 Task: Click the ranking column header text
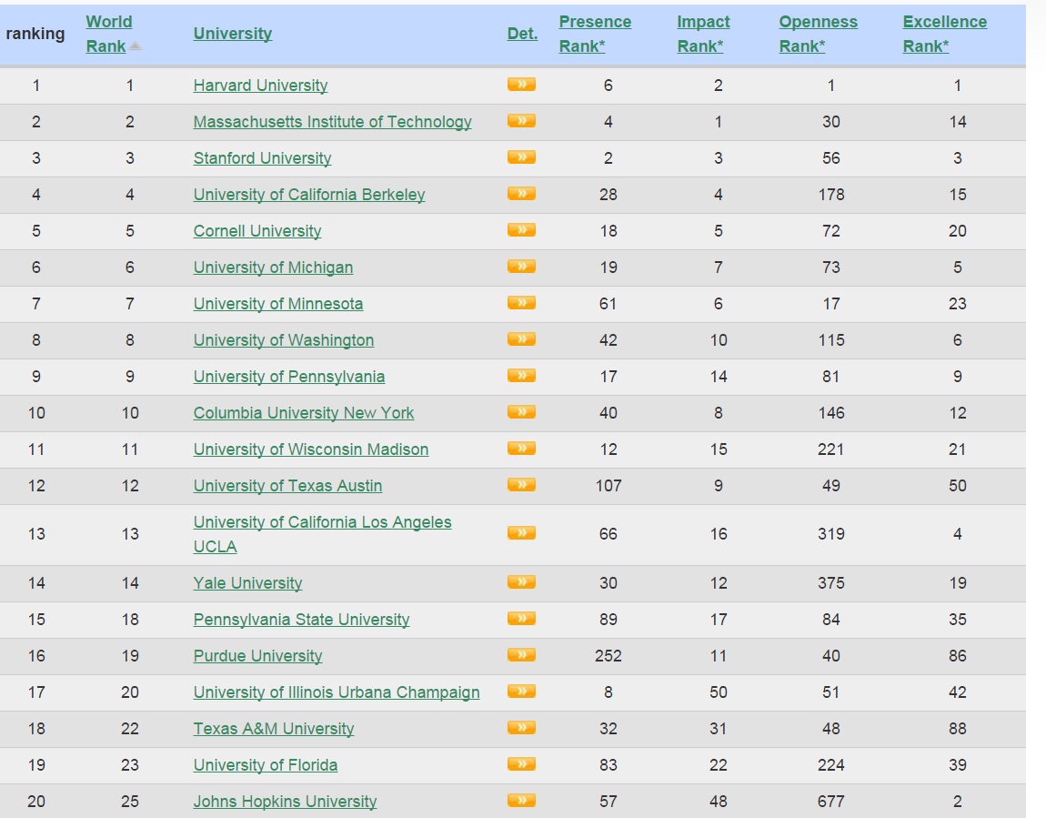(x=35, y=34)
